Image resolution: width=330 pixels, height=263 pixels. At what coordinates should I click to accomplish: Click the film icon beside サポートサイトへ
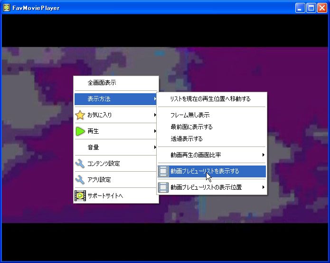pos(80,196)
